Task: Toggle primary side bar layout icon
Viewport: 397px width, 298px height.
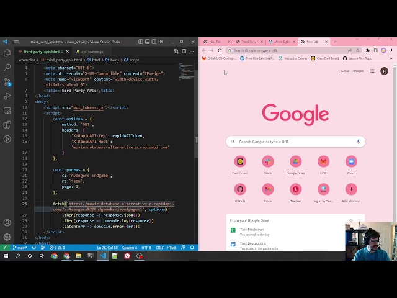Action: click(141, 42)
